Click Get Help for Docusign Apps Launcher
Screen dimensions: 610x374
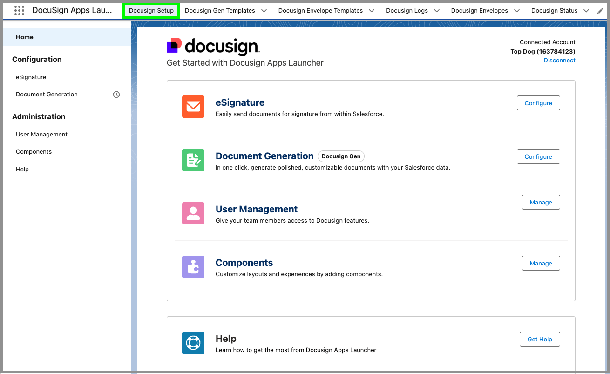[539, 339]
